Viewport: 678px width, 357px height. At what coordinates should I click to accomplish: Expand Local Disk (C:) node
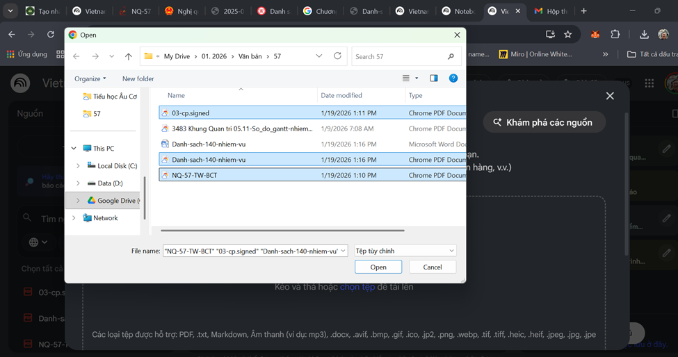tap(78, 166)
